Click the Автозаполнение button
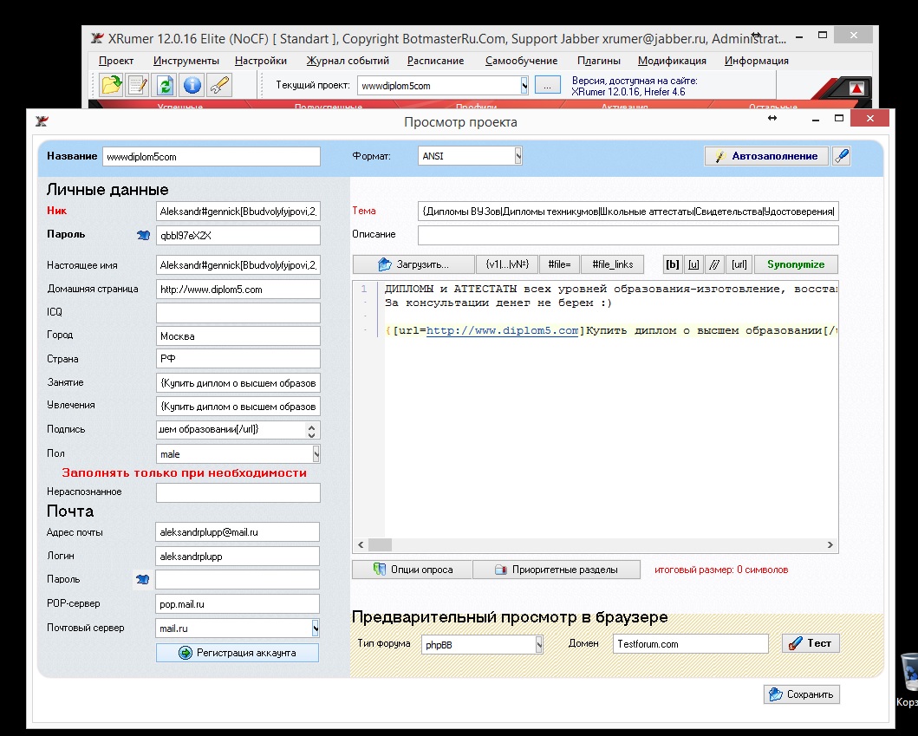The width and height of the screenshot is (918, 736). [766, 156]
